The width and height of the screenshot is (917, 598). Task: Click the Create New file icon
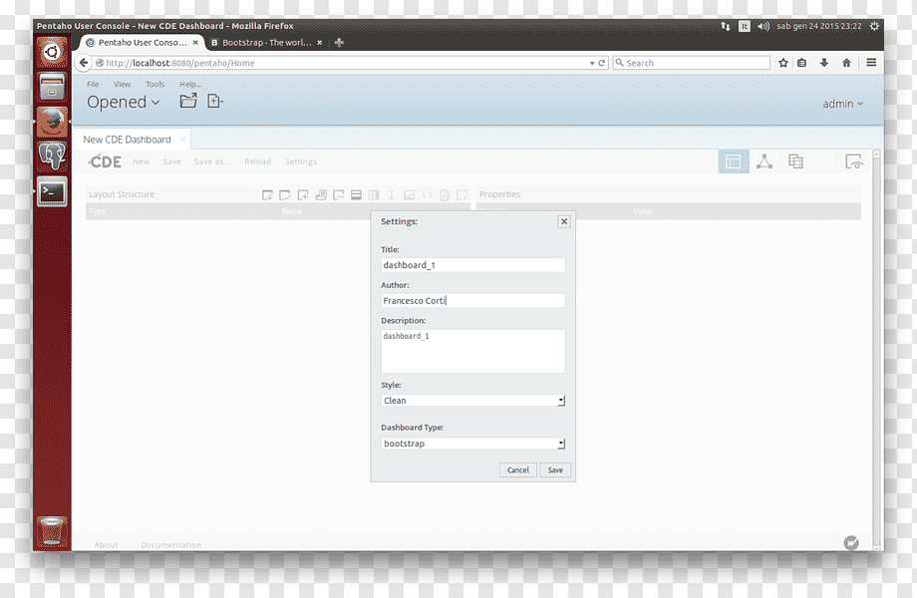(x=214, y=101)
